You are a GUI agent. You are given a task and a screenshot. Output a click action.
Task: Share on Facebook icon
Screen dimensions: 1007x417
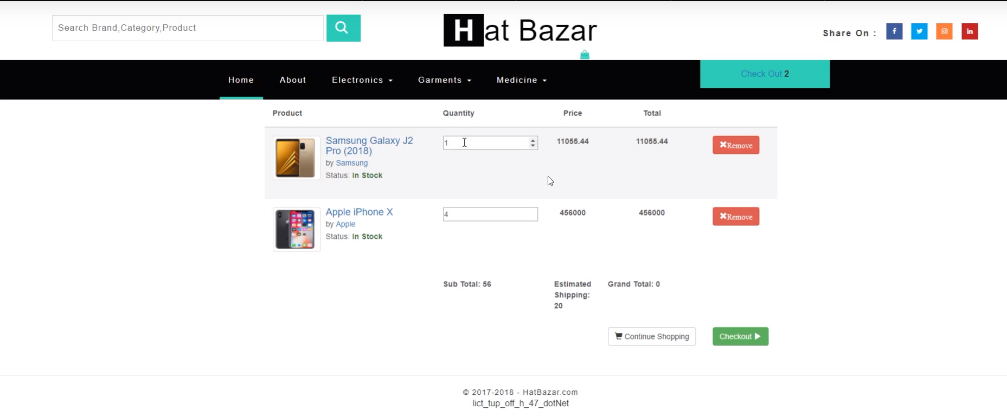coord(894,31)
